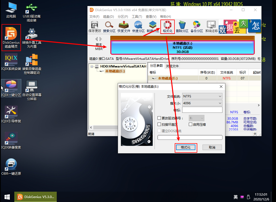
Task: Collapse the HD0 disk tree node
Action: [92, 66]
